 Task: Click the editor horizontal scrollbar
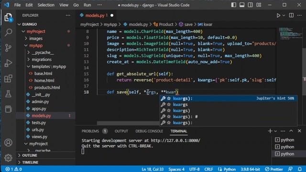pyautogui.click(x=128, y=123)
